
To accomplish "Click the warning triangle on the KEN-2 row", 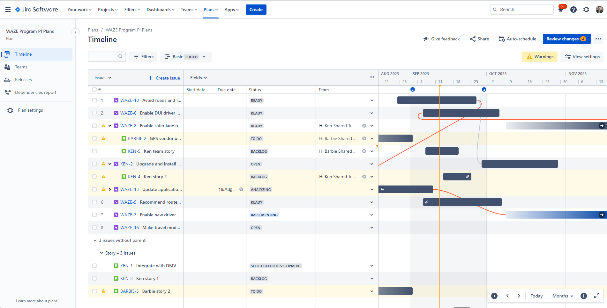I will point(103,164).
